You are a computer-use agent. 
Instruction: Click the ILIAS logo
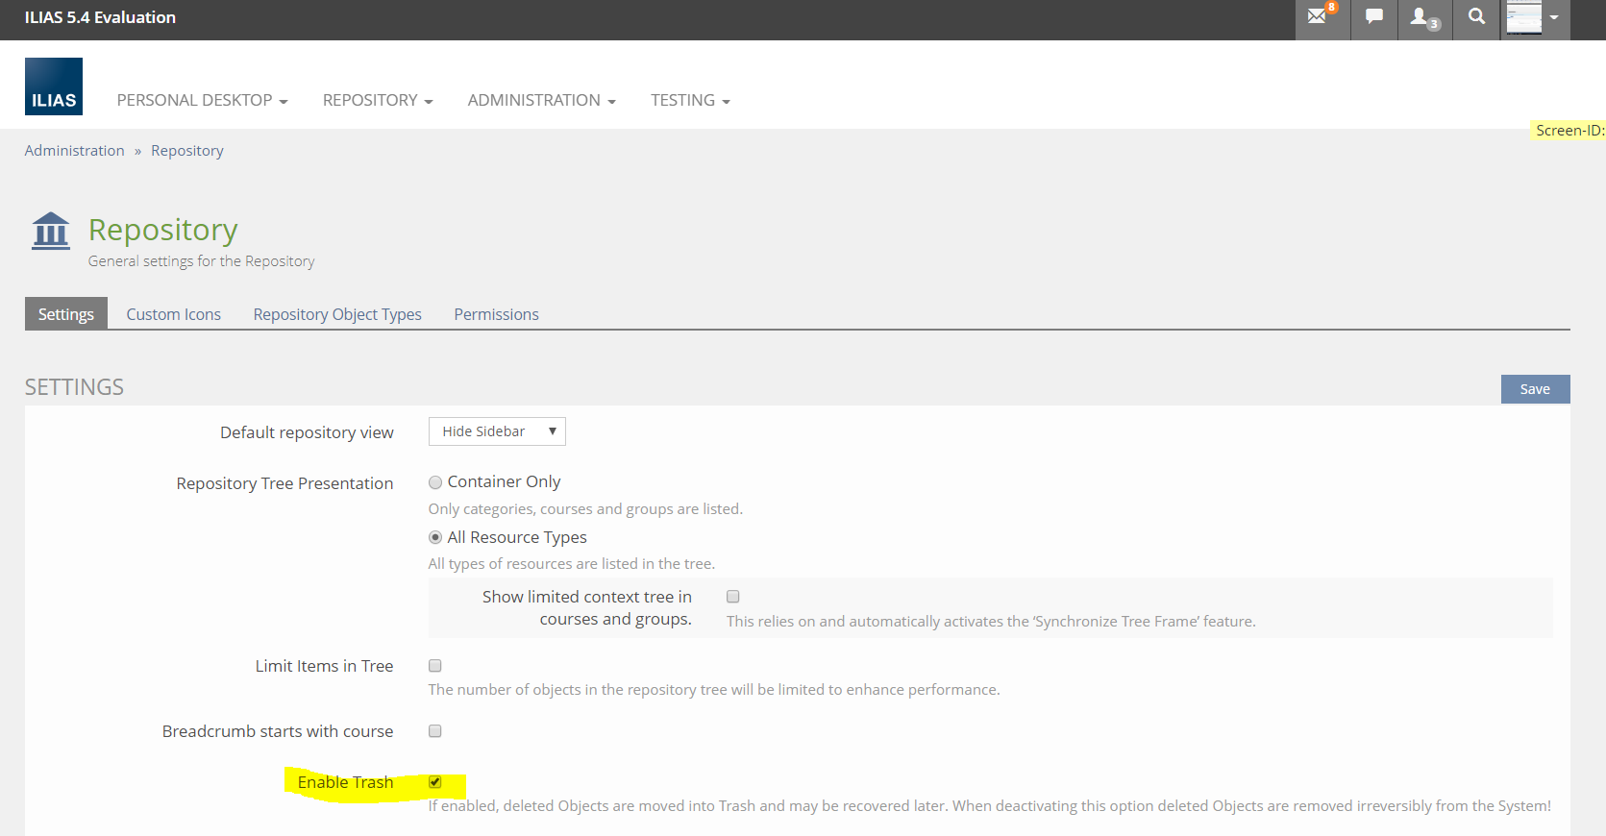(54, 86)
